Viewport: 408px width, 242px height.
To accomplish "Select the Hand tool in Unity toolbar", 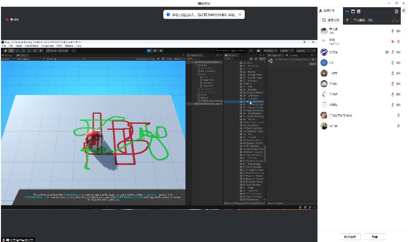I will click(5, 50).
